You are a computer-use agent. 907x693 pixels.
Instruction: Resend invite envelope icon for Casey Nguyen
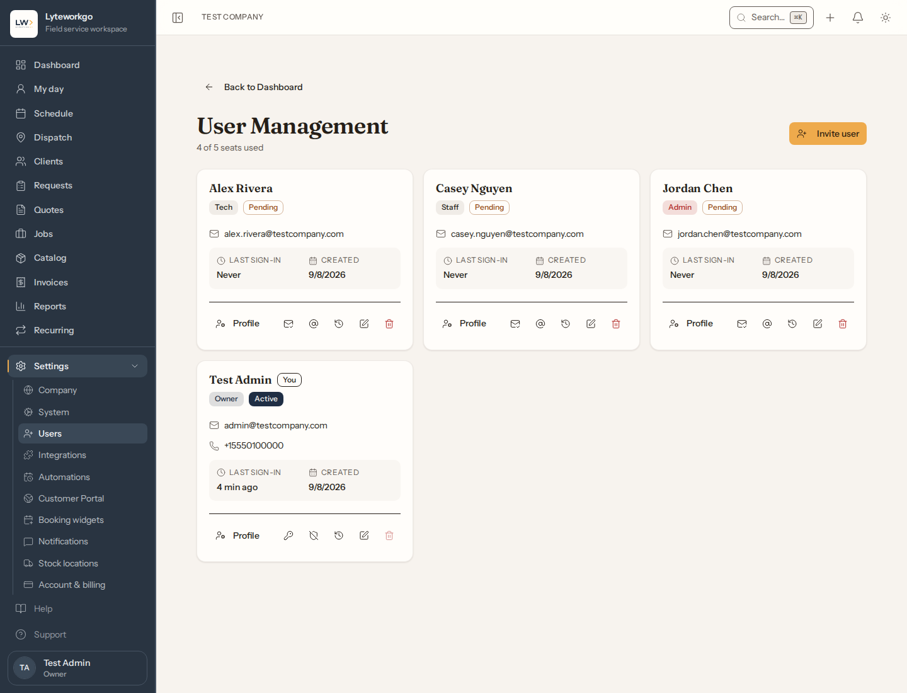click(x=515, y=324)
